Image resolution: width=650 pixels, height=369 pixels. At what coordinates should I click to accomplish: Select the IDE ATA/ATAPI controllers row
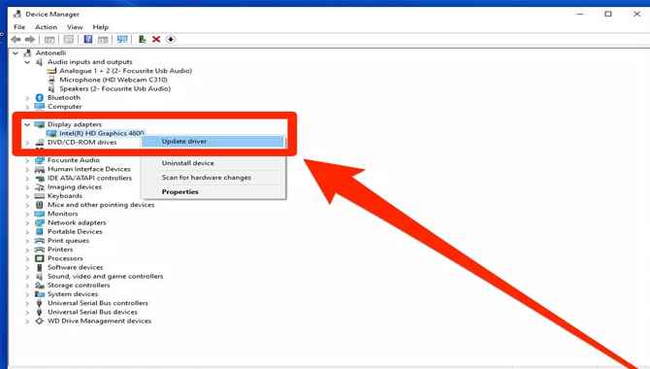coord(89,178)
